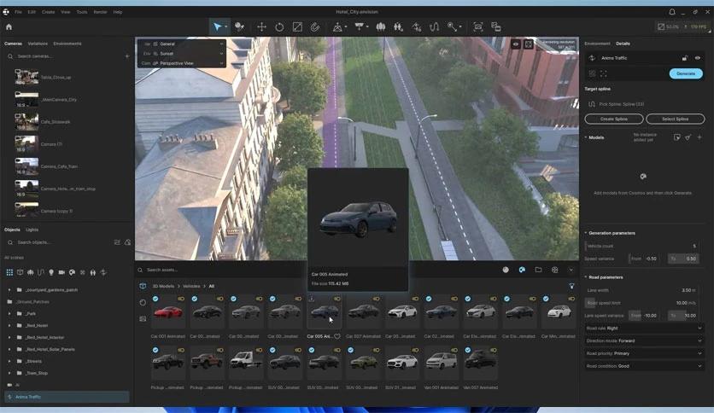The width and height of the screenshot is (714, 413).
Task: Click the Generate button
Action: point(686,73)
